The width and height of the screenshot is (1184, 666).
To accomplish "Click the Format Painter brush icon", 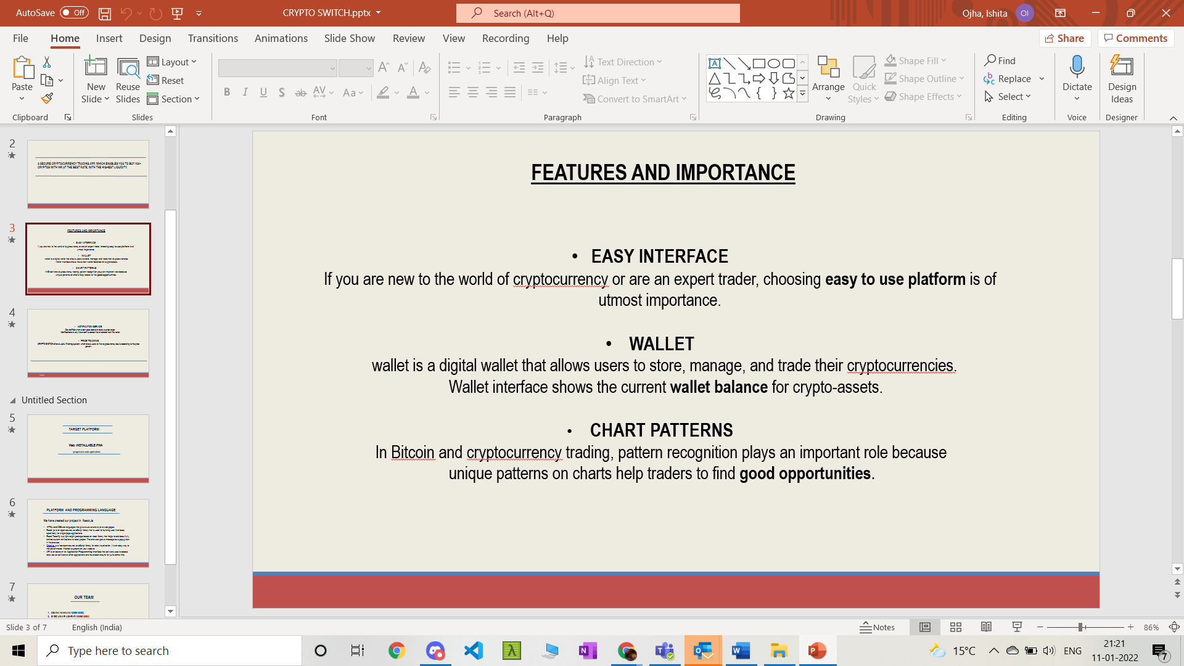I will click(x=47, y=98).
